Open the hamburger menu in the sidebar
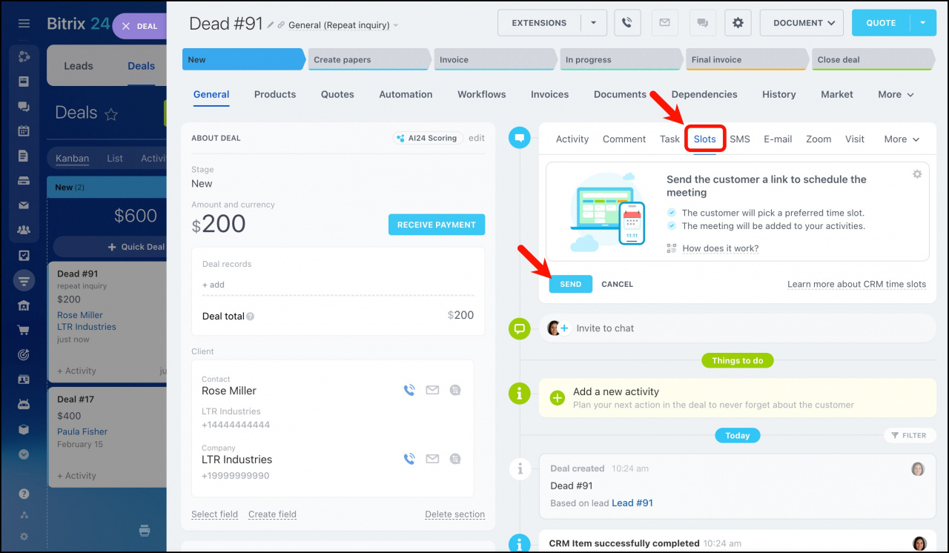 24,24
